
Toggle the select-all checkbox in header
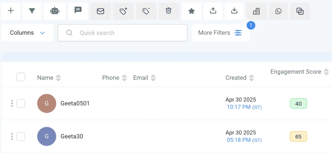(x=21, y=77)
